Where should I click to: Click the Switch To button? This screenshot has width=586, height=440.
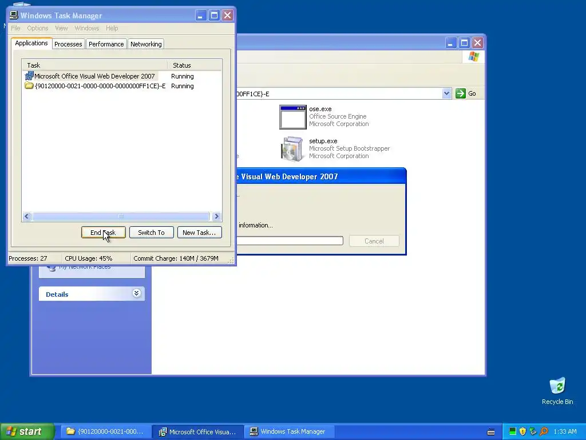pos(151,233)
